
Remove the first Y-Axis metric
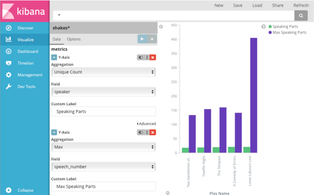pyautogui.click(x=153, y=57)
